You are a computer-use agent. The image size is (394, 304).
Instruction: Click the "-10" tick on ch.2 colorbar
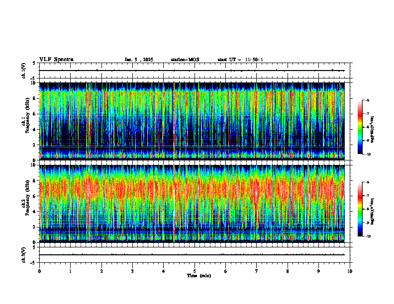[x=368, y=236]
